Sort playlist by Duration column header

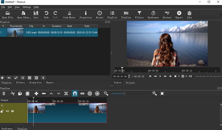(57, 26)
